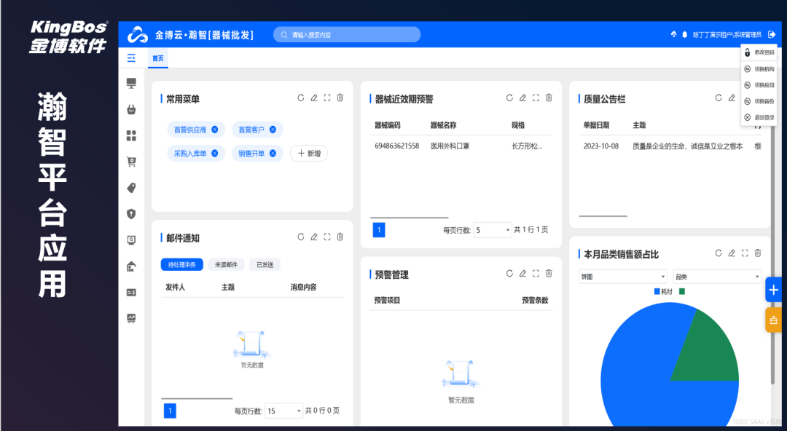Screen dimensions: 787x431
Task: Click the shield icon in sidebar
Action: pos(131,214)
